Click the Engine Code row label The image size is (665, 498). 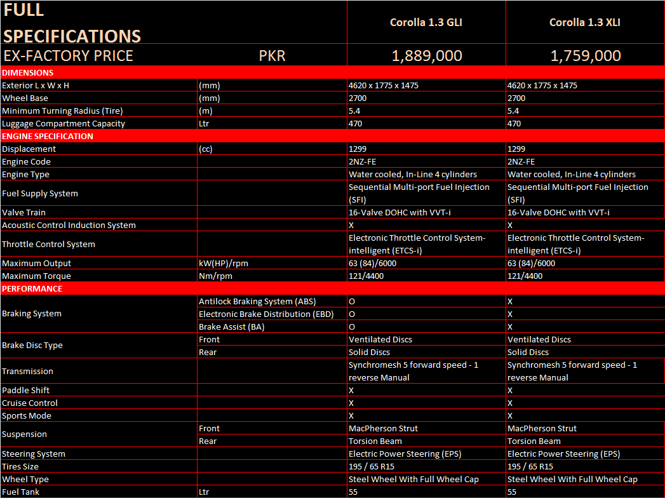coord(26,161)
